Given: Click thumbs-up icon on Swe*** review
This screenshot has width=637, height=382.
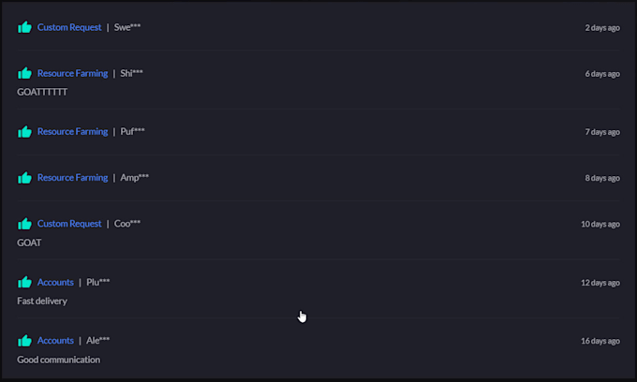Looking at the screenshot, I should tap(24, 27).
